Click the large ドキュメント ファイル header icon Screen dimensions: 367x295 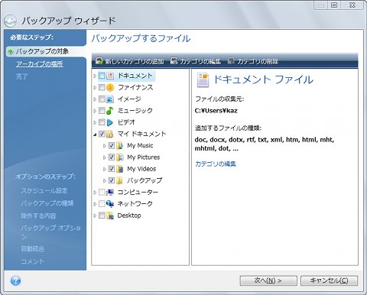pyautogui.click(x=203, y=79)
